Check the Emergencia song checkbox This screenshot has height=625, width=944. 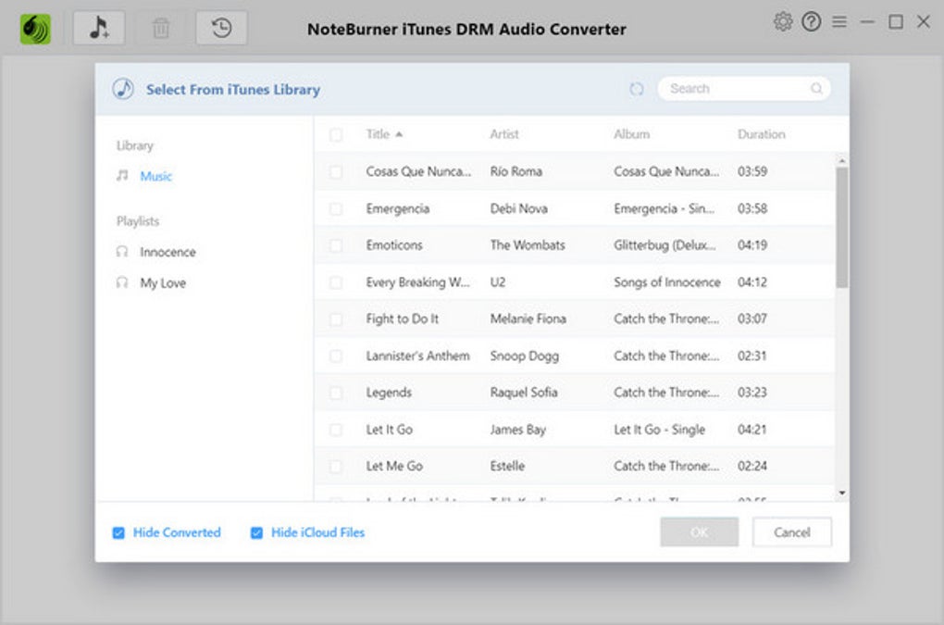pyautogui.click(x=336, y=209)
